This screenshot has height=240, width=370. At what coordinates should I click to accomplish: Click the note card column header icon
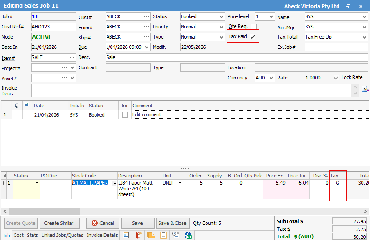click(x=27, y=105)
